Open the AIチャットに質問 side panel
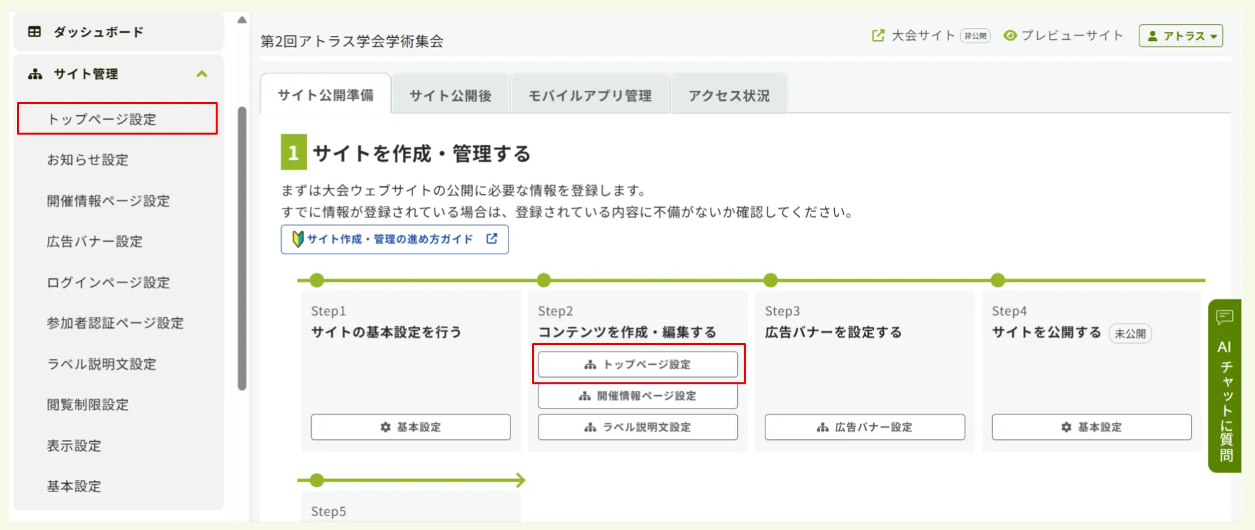The height and width of the screenshot is (530, 1255). (1224, 386)
